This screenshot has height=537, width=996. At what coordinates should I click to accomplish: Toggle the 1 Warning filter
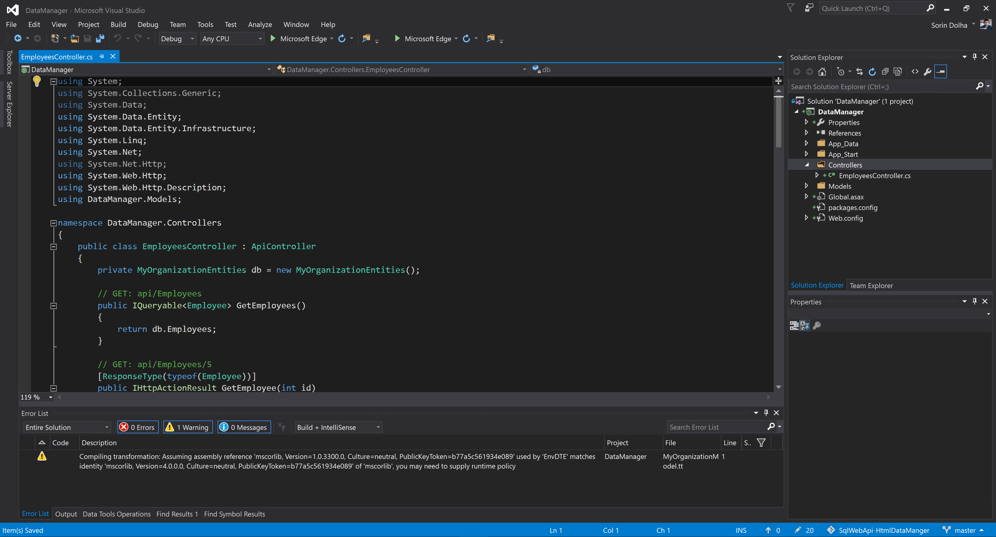[x=188, y=427]
